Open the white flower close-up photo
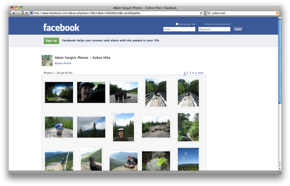Image resolution: width=290 pixels, height=186 pixels. point(156,161)
